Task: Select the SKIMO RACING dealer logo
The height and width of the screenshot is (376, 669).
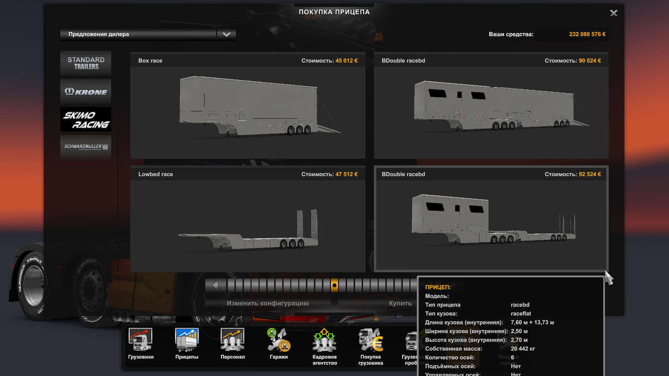Action: coord(85,119)
